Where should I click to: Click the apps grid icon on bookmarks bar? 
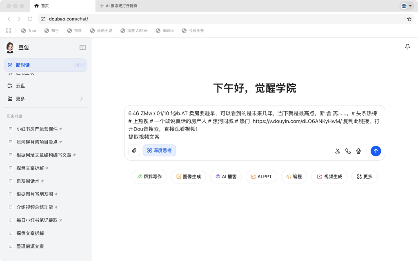[8, 30]
